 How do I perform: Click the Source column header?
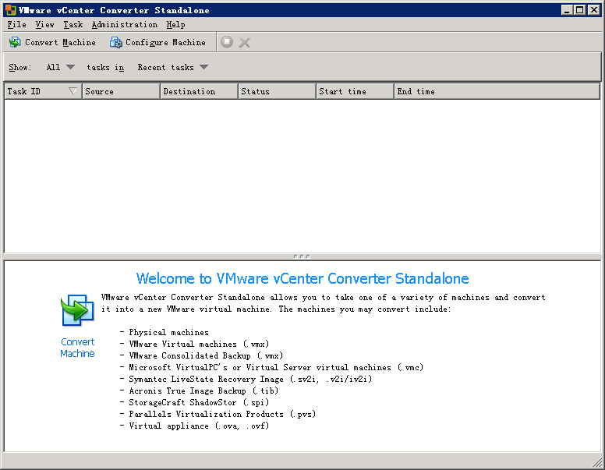[121, 91]
